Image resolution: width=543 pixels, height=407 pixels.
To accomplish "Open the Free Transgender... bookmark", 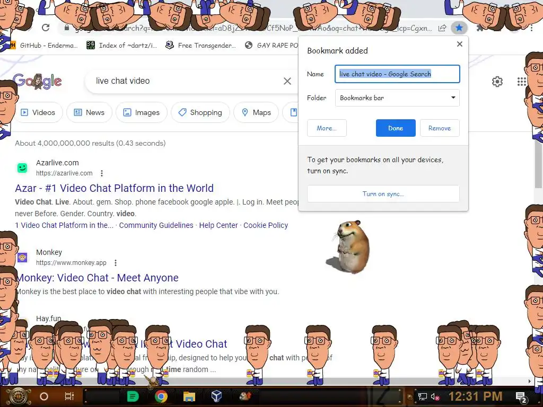I will pyautogui.click(x=201, y=46).
